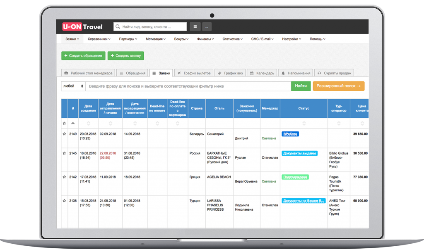Open the любой filter dropdown
The width and height of the screenshot is (424, 252).
tap(73, 86)
